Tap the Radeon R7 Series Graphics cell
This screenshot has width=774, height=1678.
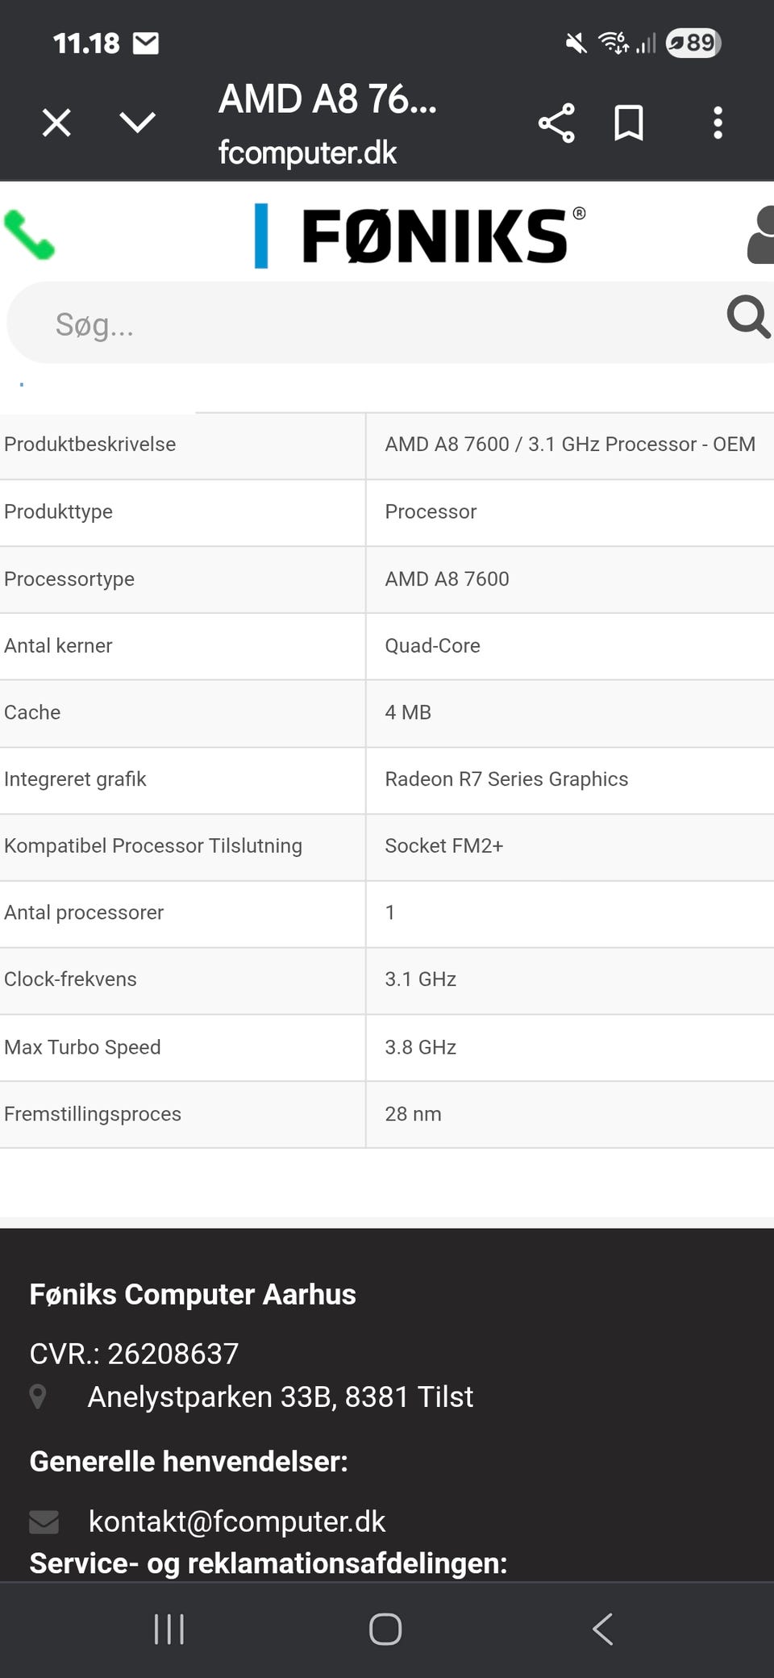[x=506, y=778]
